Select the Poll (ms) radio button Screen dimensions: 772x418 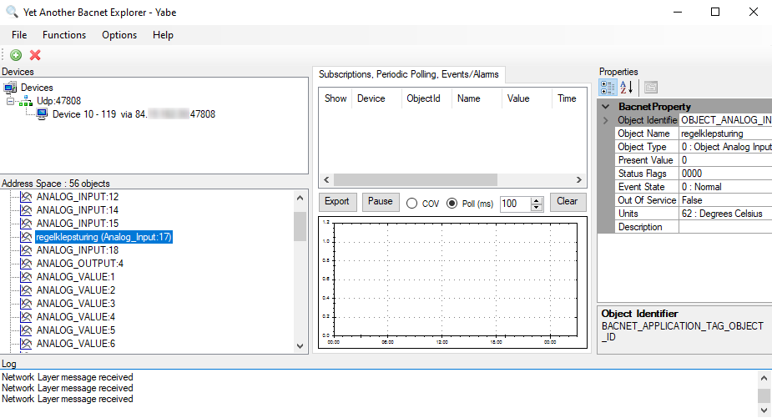point(452,204)
